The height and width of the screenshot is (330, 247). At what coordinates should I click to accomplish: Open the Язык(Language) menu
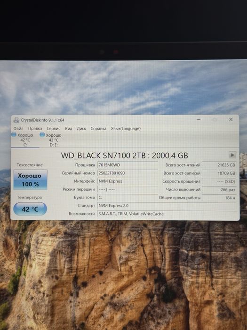126,128
